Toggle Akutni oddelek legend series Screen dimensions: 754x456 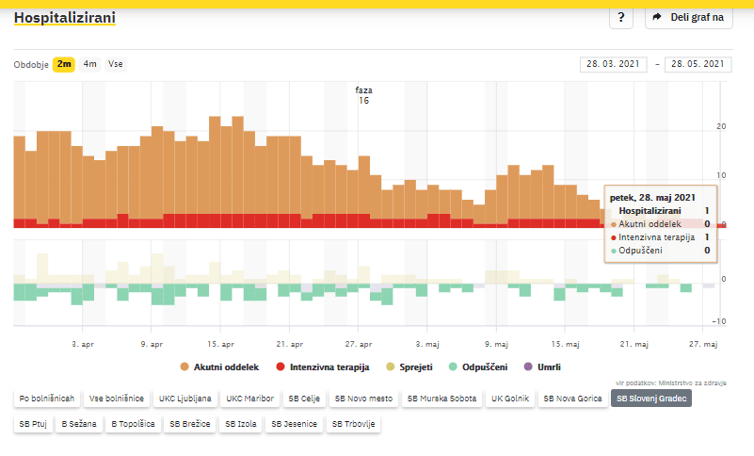click(219, 366)
